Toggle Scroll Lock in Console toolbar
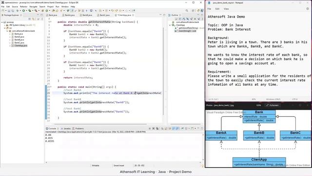The height and width of the screenshot is (176, 312). (x=166, y=129)
